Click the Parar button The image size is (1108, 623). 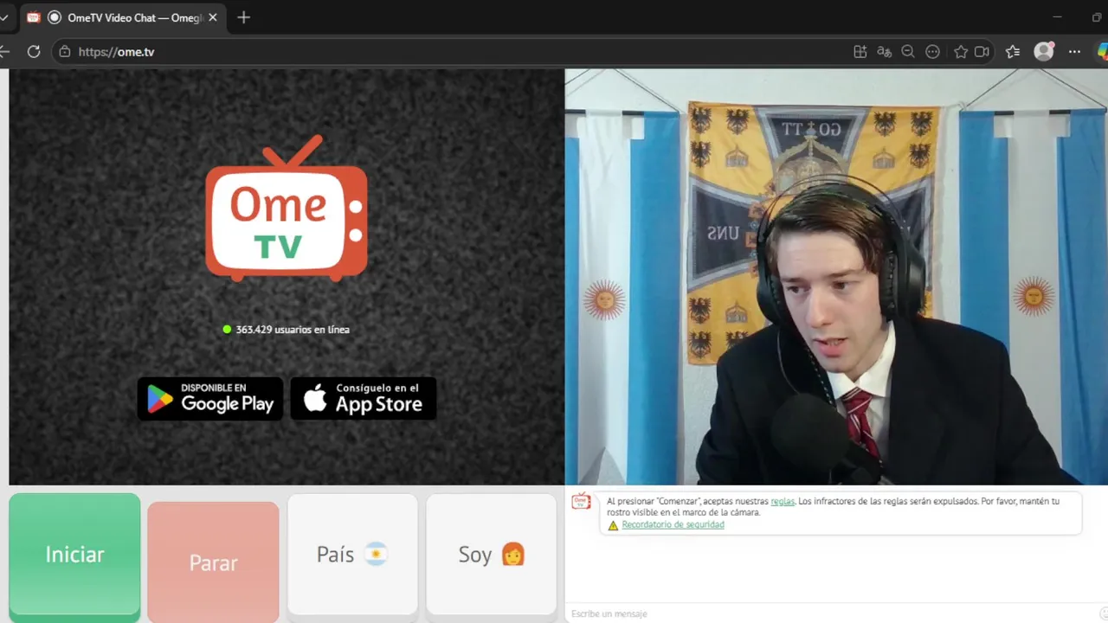click(213, 562)
